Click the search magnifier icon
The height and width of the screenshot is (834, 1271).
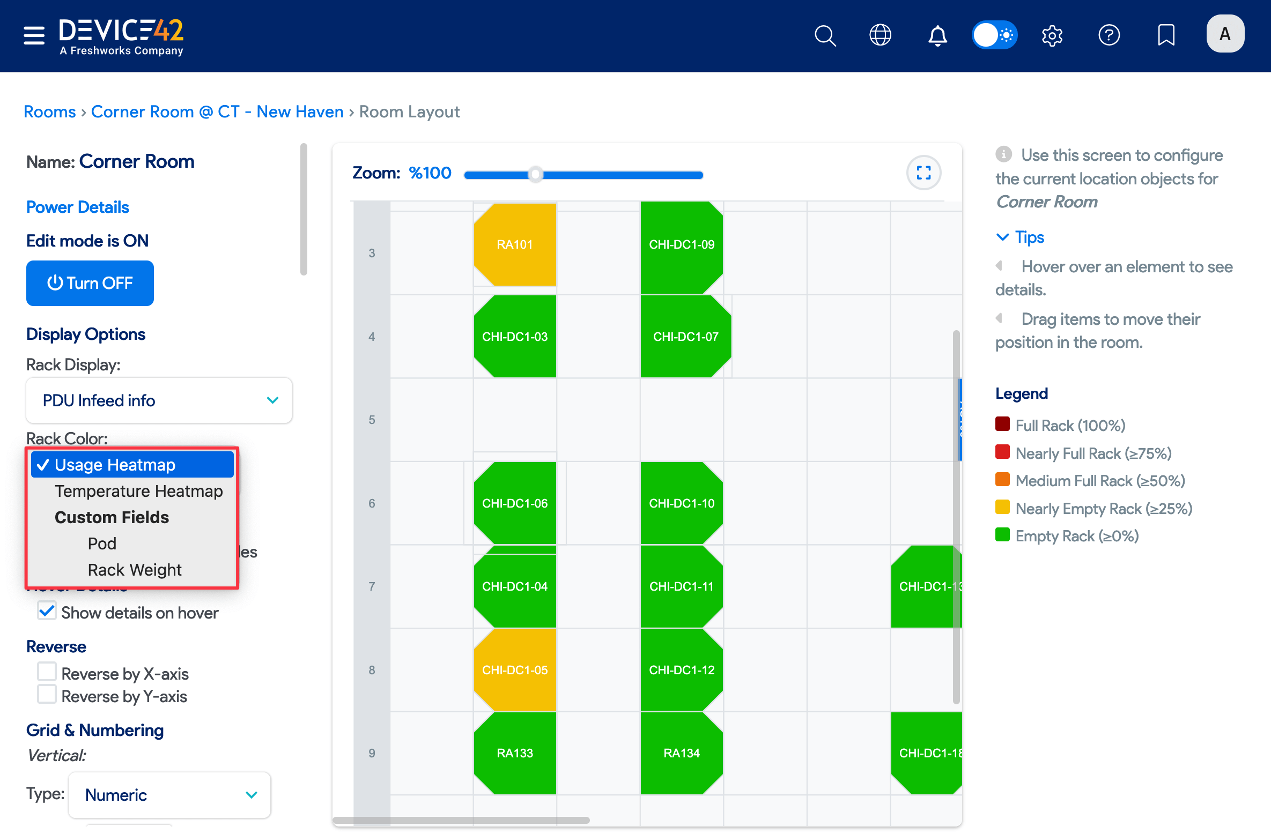point(825,36)
